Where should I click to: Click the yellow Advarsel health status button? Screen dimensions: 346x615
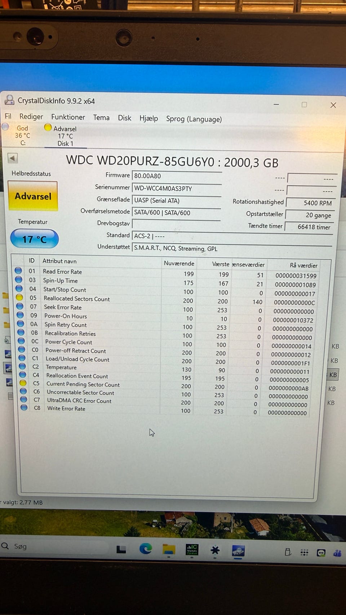(33, 196)
